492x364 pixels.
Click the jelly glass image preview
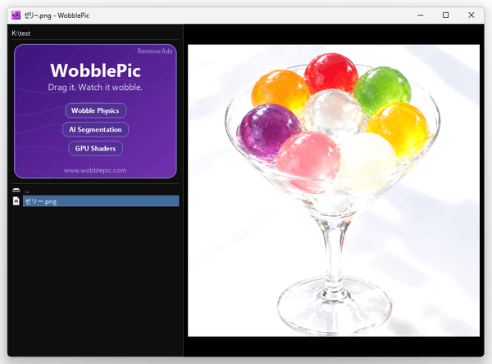pyautogui.click(x=334, y=191)
